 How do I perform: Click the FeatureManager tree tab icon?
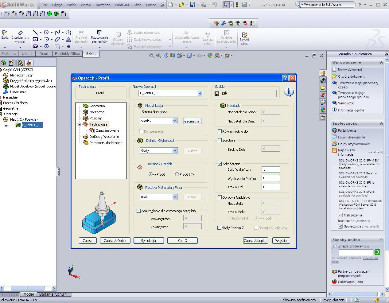3,63
